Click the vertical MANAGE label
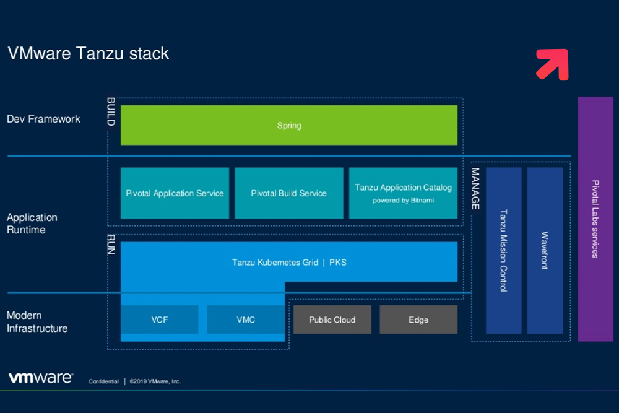This screenshot has width=619, height=413. point(475,189)
